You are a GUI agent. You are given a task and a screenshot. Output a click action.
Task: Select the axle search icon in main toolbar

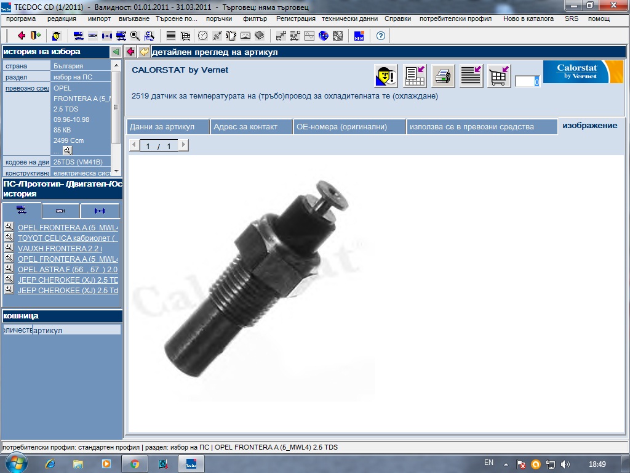pyautogui.click(x=107, y=36)
